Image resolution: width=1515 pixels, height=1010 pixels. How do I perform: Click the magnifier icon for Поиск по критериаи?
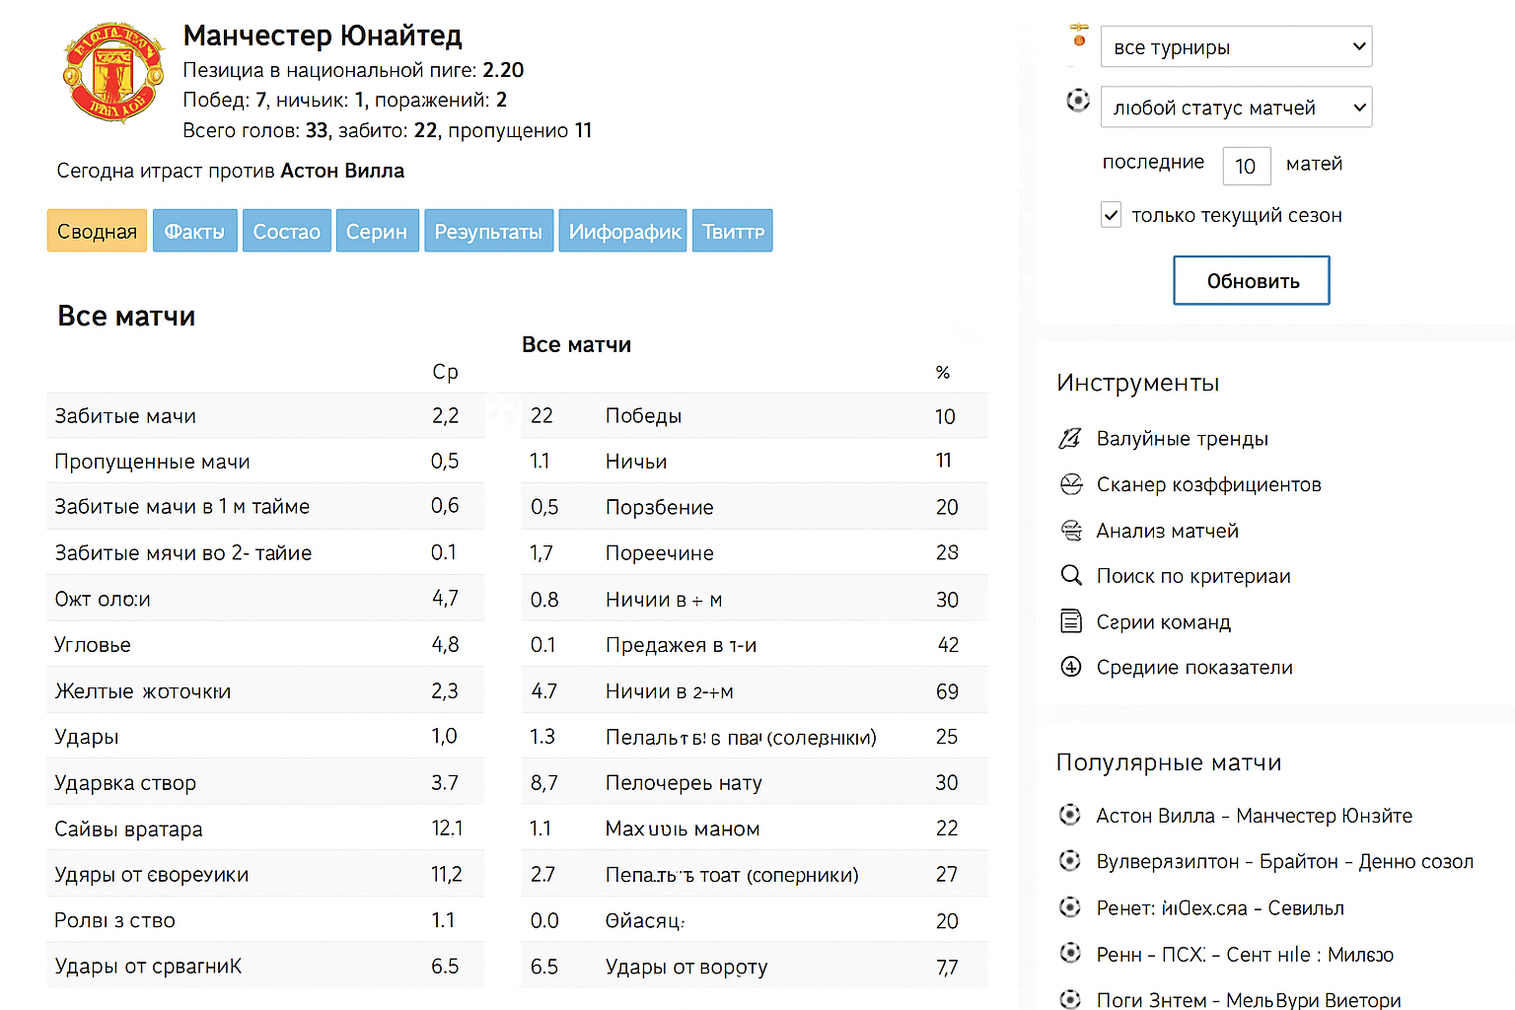click(1071, 575)
